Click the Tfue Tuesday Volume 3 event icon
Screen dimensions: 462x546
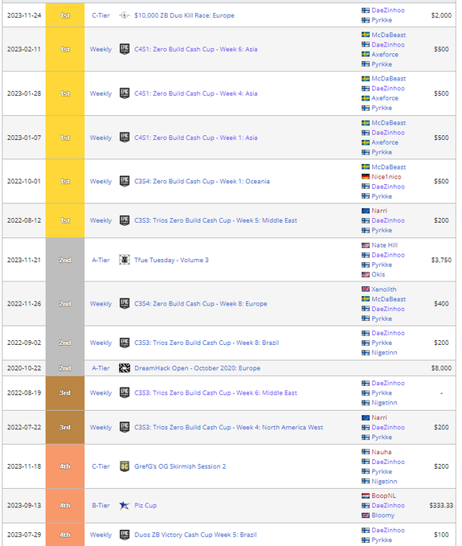pos(125,260)
